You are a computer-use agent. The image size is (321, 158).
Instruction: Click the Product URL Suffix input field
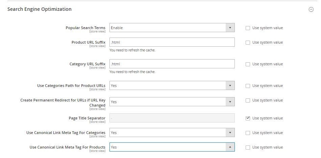pyautogui.click(x=172, y=42)
